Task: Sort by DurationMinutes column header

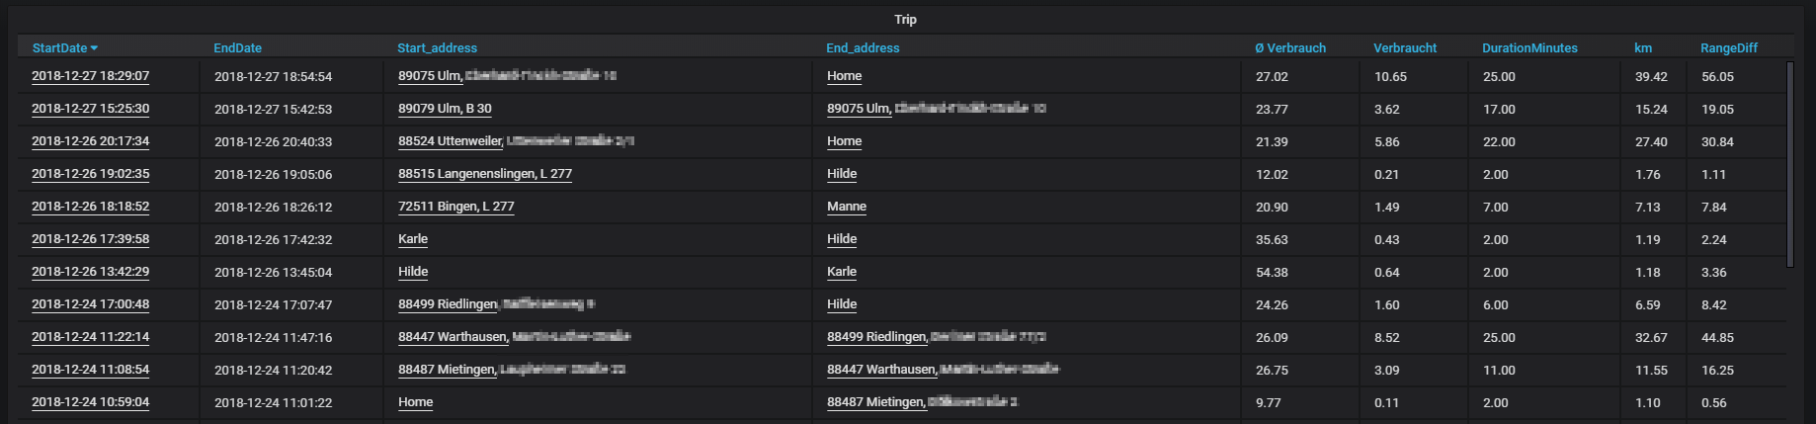Action: pos(1529,48)
